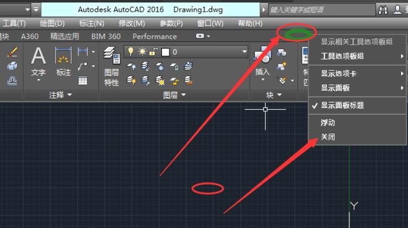408x228 pixels.
Task: Open the 窗口(W) menu
Action: pyautogui.click(x=210, y=24)
